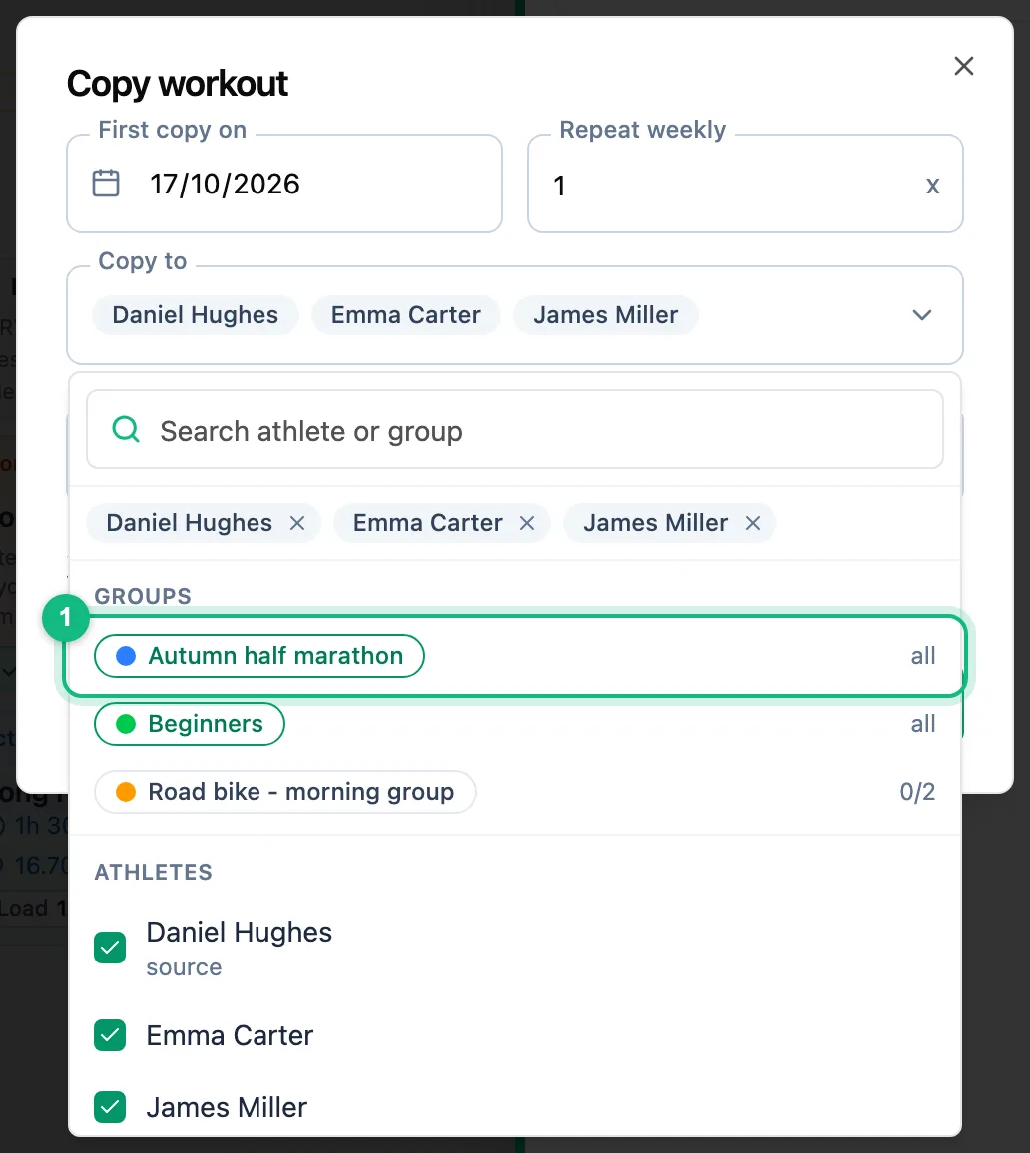
Task: Click the search magnifier icon
Action: click(126, 429)
